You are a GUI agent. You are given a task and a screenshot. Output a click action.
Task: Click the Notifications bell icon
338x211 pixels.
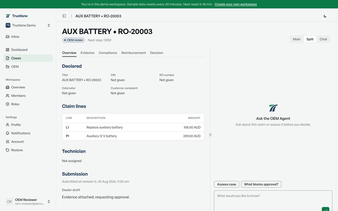click(x=8, y=133)
